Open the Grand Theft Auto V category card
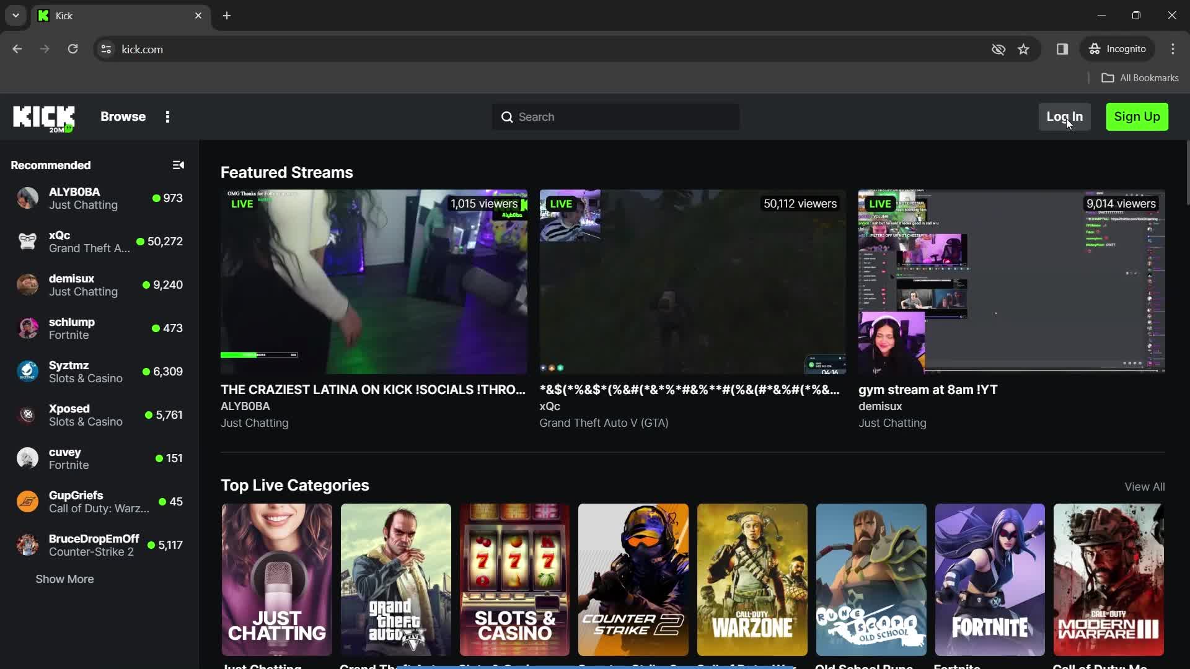The width and height of the screenshot is (1190, 669). (395, 580)
